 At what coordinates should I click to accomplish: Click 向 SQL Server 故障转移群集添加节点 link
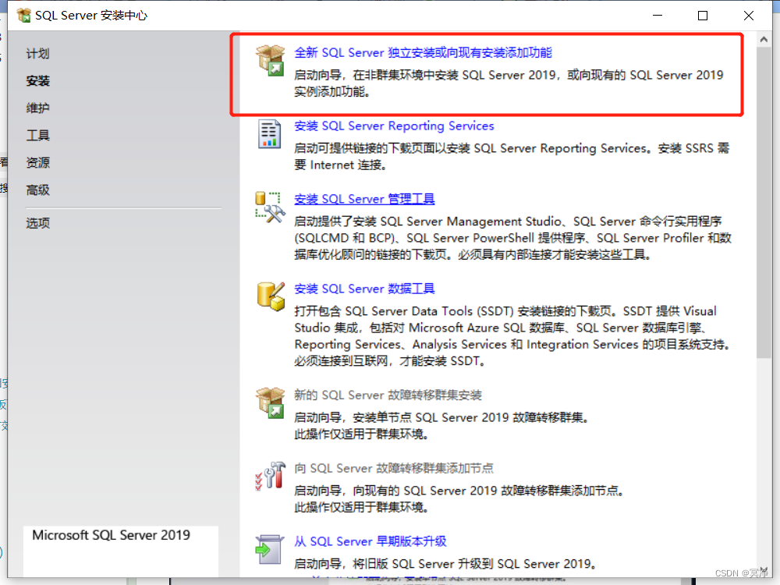393,468
